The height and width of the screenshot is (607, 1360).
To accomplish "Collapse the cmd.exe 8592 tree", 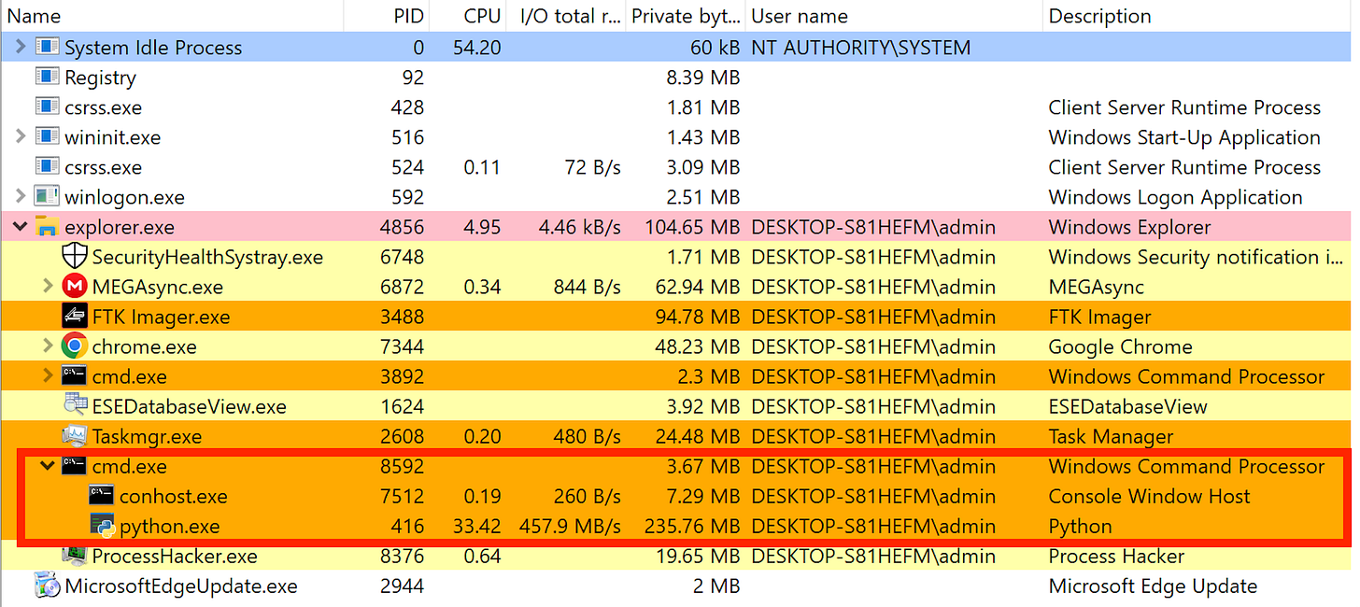I will pyautogui.click(x=48, y=466).
